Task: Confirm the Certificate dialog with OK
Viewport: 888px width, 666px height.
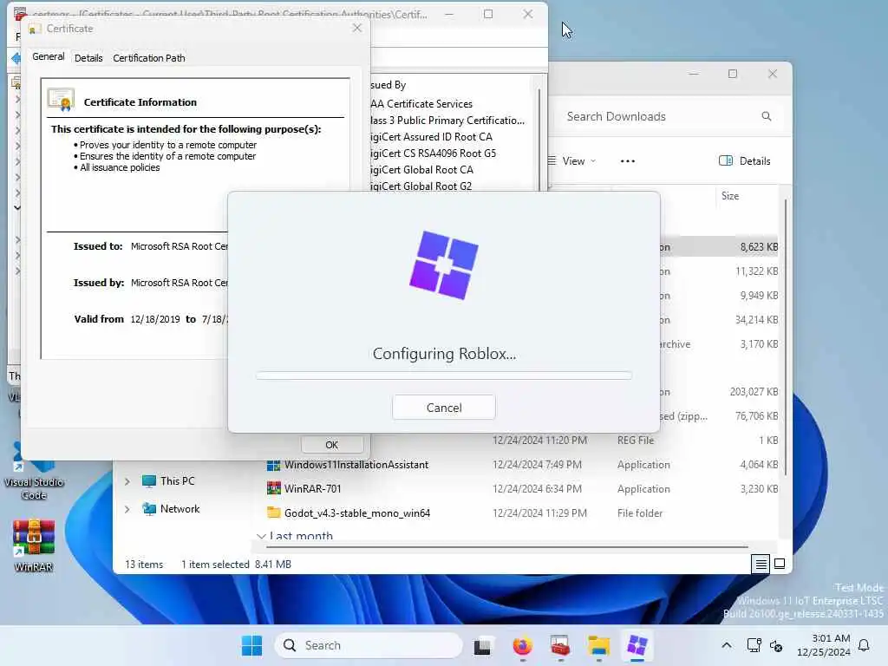Action: point(332,445)
